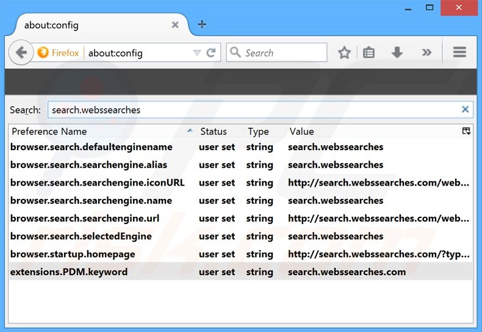Click the back navigation arrow

tap(21, 52)
